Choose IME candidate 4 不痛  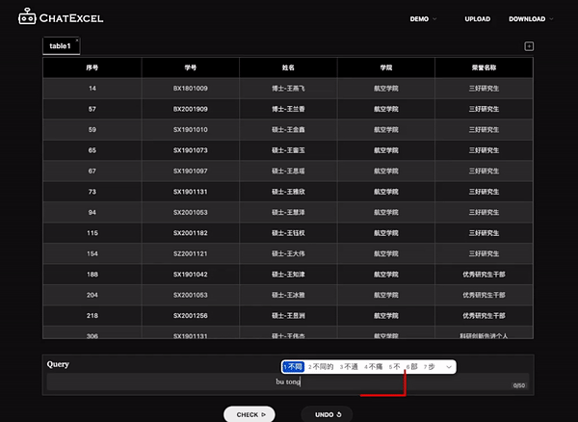[x=373, y=367]
